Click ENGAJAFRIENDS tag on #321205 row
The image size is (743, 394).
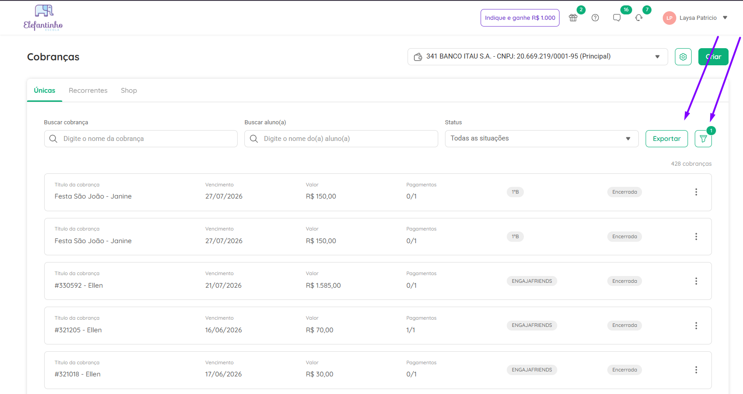pyautogui.click(x=532, y=325)
